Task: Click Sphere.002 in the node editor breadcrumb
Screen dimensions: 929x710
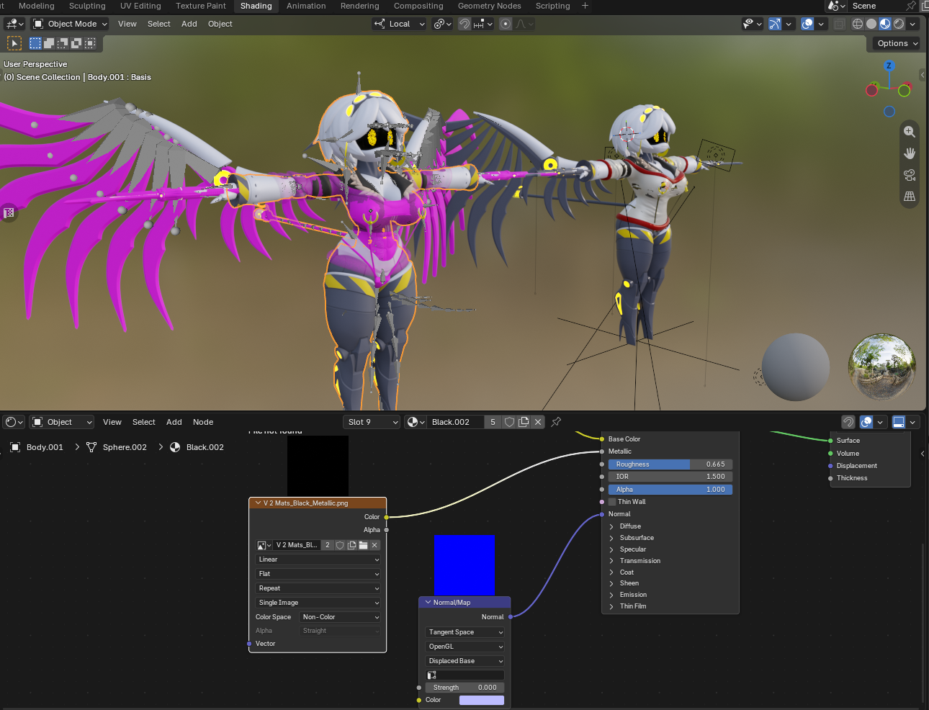Action: click(125, 447)
